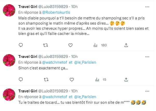Reply to "Sinon c'est exactement ça" tweet
The width and height of the screenshot is (156, 111).
pyautogui.click(x=21, y=80)
